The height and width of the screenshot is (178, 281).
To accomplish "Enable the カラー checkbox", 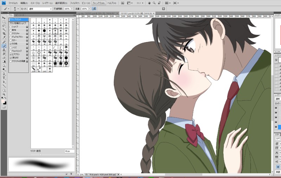I will [x=11, y=40].
